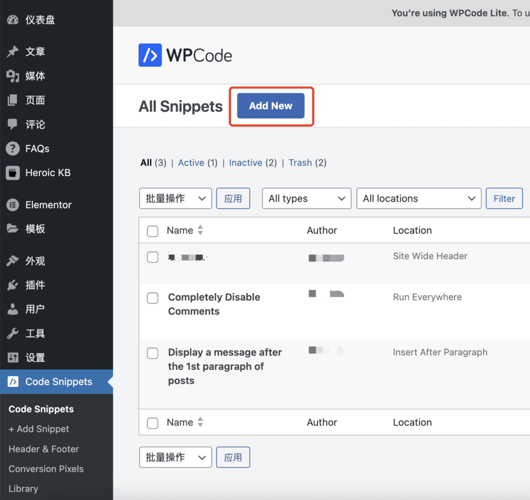Click the pushpin icon next to 文章
Viewport: 530px width, 500px height.
point(12,51)
